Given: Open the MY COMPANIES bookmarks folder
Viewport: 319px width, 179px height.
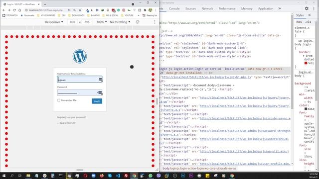Looking at the screenshot, I should pos(46,15).
